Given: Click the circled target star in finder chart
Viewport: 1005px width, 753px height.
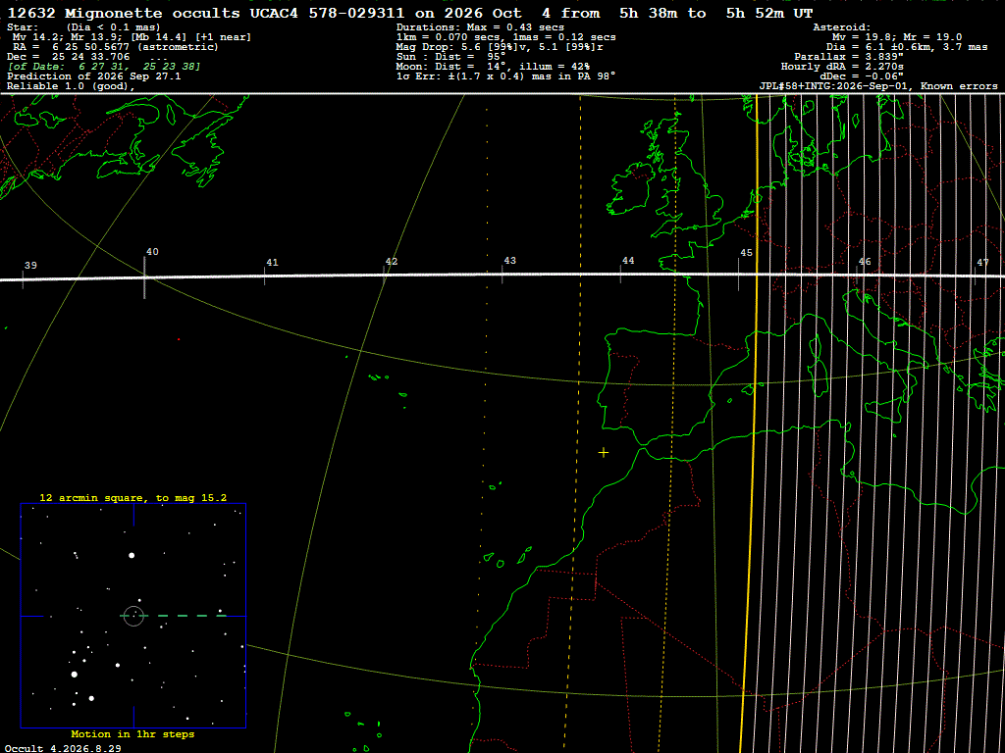Looking at the screenshot, I should pyautogui.click(x=133, y=616).
